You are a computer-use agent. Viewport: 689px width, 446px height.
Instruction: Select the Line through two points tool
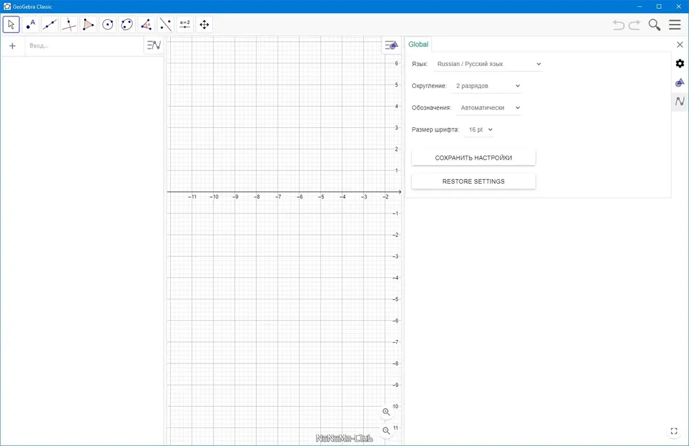[50, 25]
